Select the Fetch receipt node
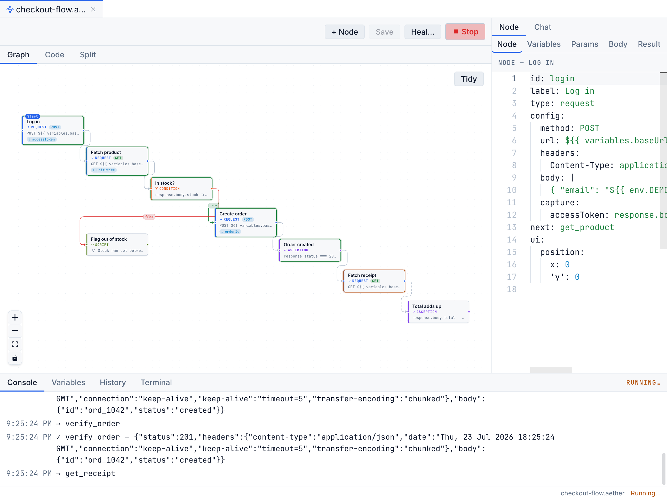667x499 pixels. 374,281
